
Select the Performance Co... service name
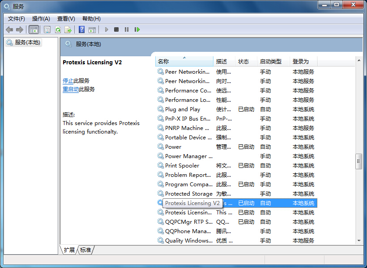(188, 91)
